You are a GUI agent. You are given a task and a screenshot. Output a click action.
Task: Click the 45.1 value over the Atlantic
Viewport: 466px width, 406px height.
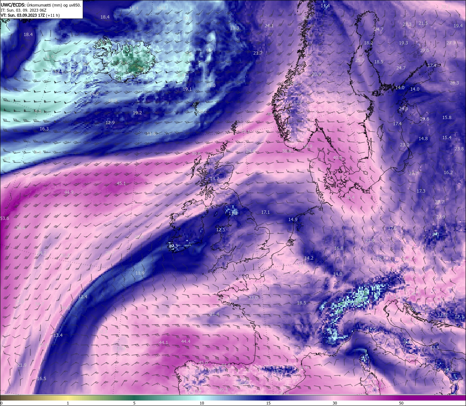(x=121, y=184)
